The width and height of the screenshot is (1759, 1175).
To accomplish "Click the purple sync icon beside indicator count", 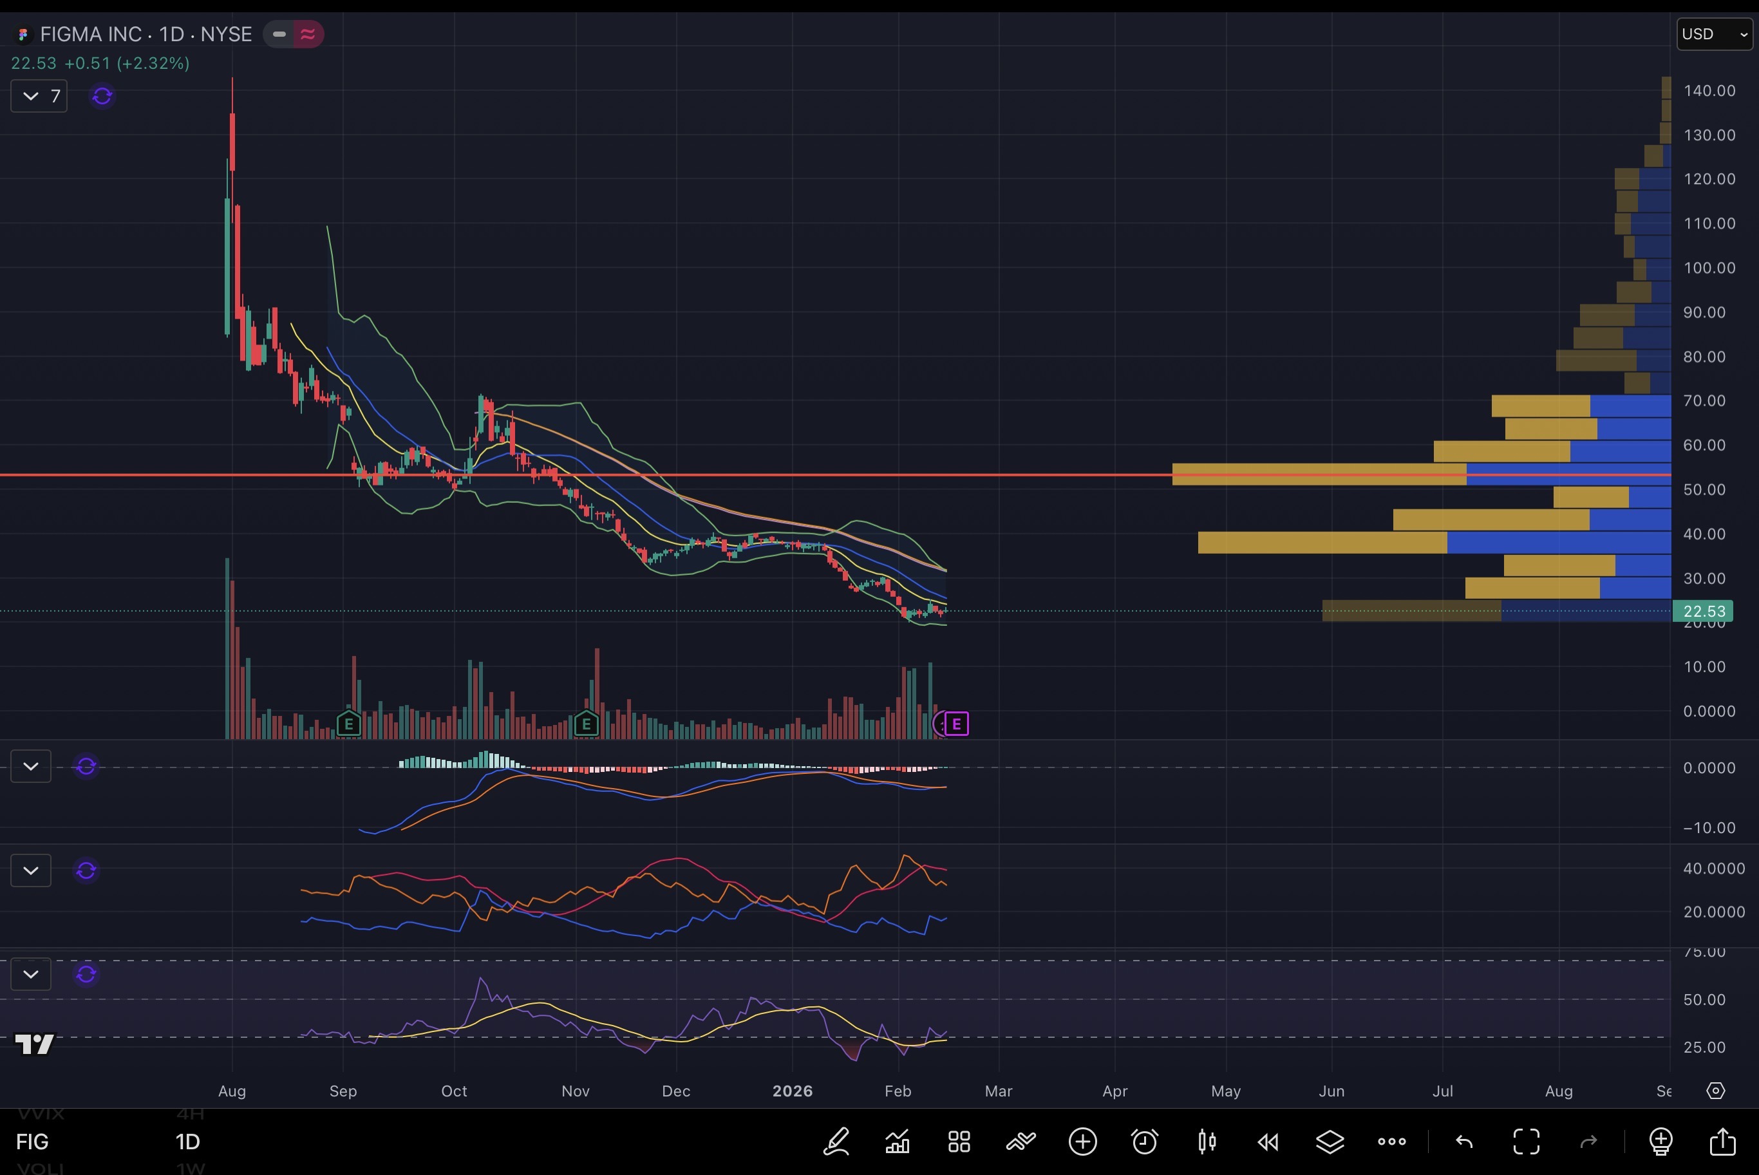I will 102,96.
